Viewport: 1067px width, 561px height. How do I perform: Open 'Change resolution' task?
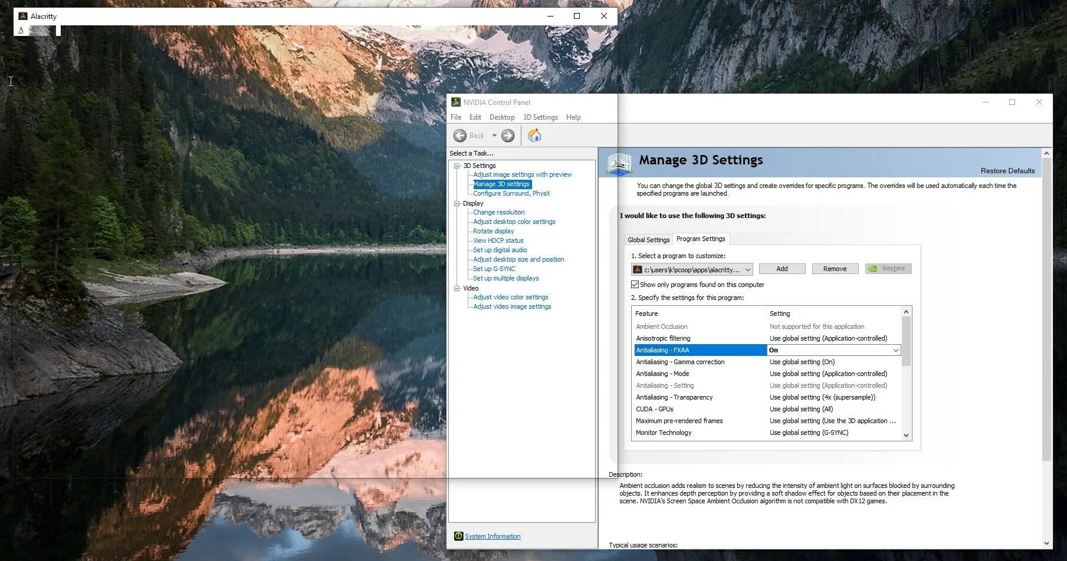click(498, 212)
